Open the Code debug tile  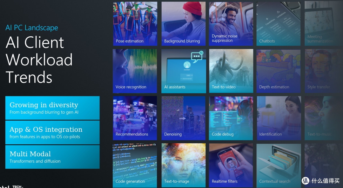click(x=231, y=118)
